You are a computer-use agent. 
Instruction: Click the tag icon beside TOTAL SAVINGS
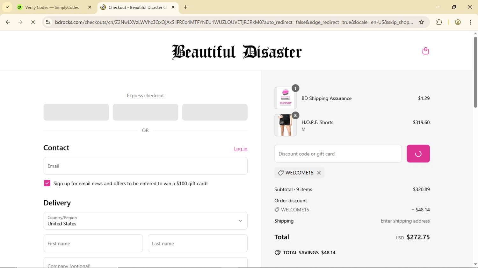tap(278, 253)
